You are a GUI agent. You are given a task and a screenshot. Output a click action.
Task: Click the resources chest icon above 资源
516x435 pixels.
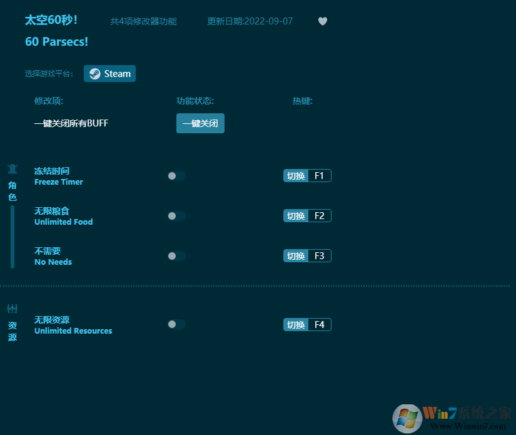(13, 309)
